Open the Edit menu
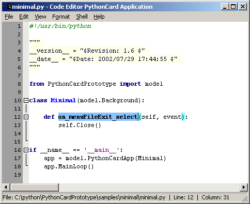This screenshot has height=204, width=250. (24, 17)
